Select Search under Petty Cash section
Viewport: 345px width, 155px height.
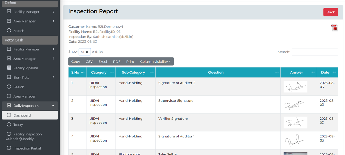tap(19, 87)
